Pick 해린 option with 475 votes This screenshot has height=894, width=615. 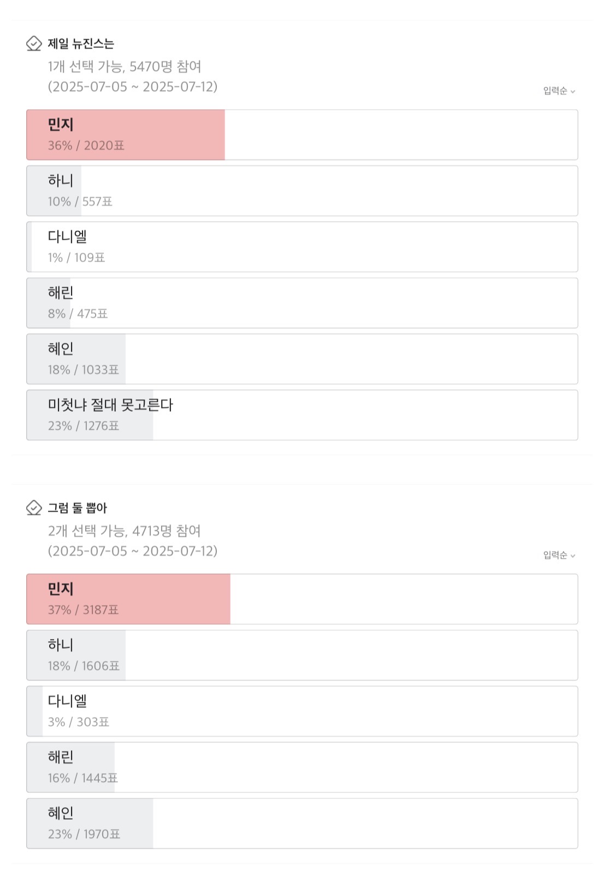(x=302, y=303)
